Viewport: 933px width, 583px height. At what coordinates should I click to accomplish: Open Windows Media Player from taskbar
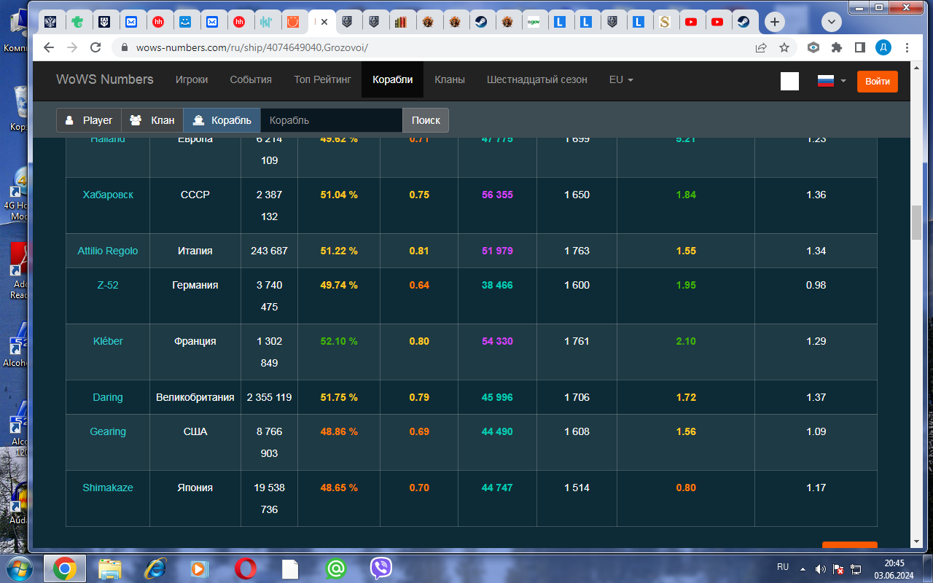[x=199, y=568]
